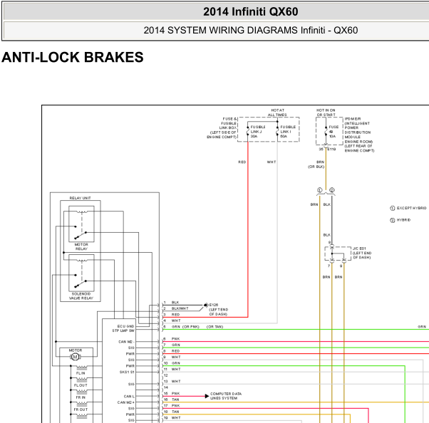The image size is (429, 423).
Task: Click pin 10 "GRN" wire label
Action: tap(176, 363)
